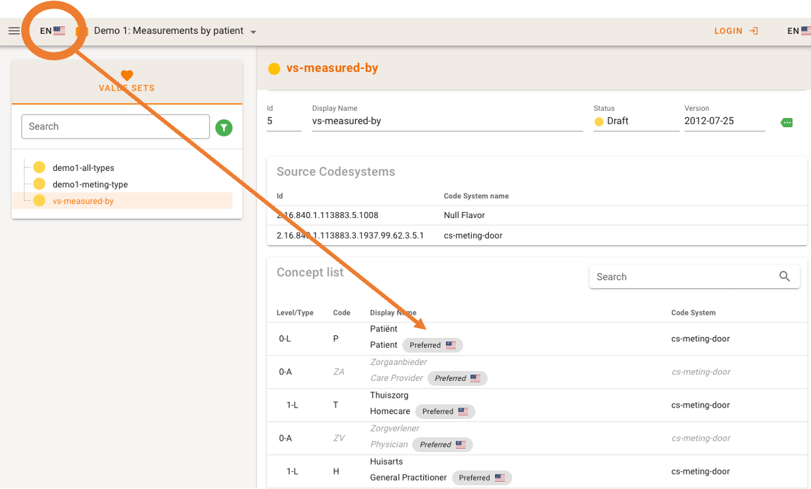Click the value sets Search input field
The height and width of the screenshot is (489, 811).
[115, 127]
